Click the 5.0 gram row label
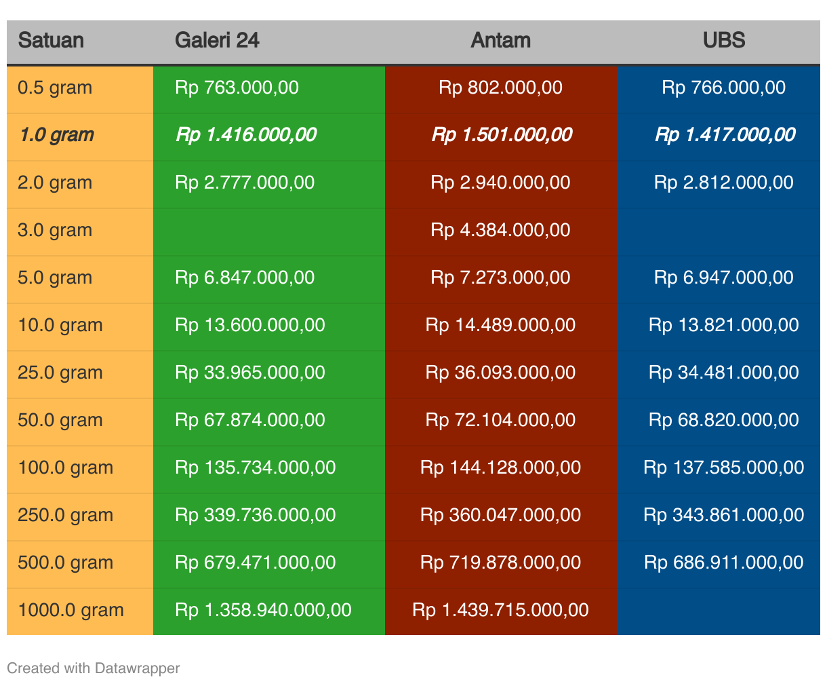The height and width of the screenshot is (684, 827). click(x=55, y=278)
